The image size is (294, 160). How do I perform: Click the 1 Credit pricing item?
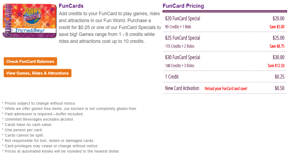point(172,77)
